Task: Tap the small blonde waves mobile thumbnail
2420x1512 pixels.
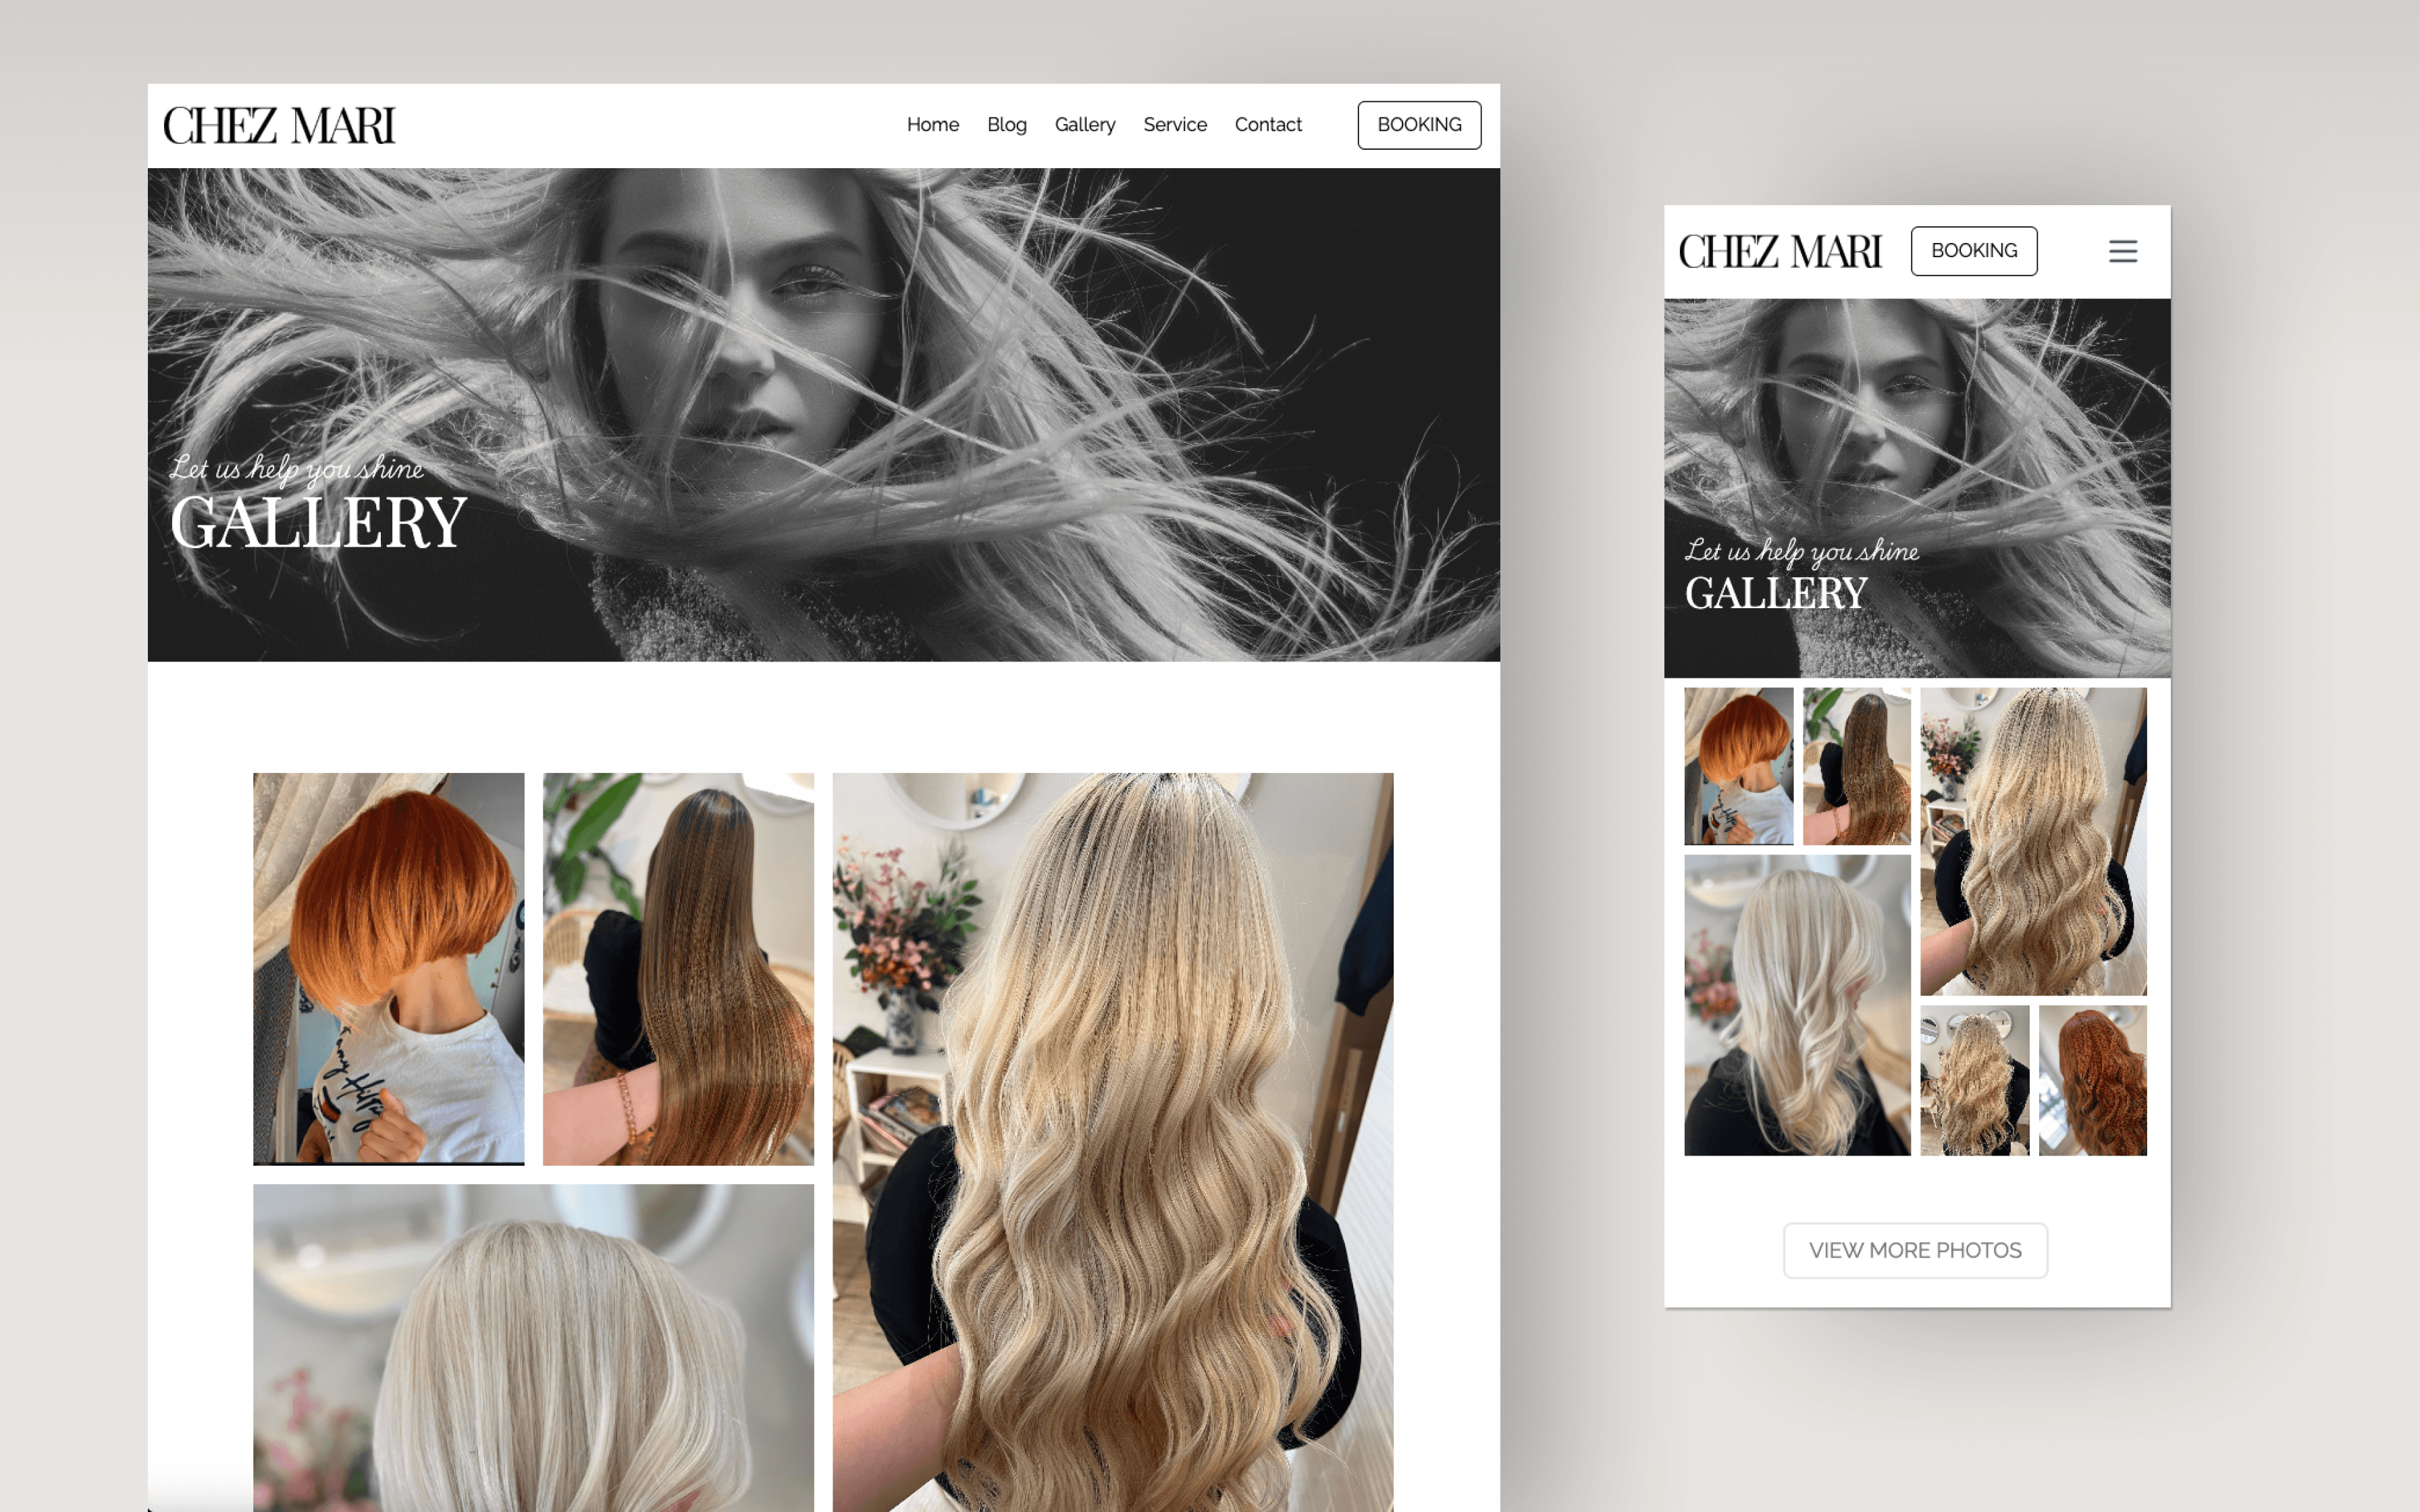Action: point(1974,1080)
